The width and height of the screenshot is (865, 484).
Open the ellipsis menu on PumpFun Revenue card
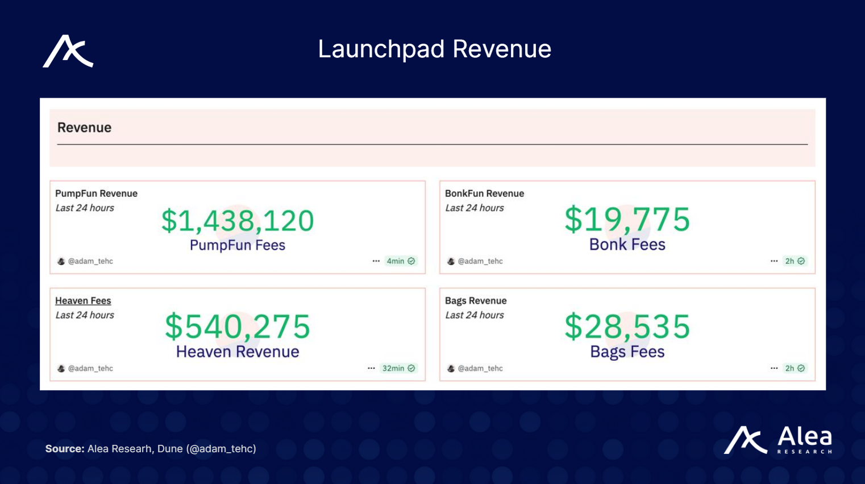(376, 260)
